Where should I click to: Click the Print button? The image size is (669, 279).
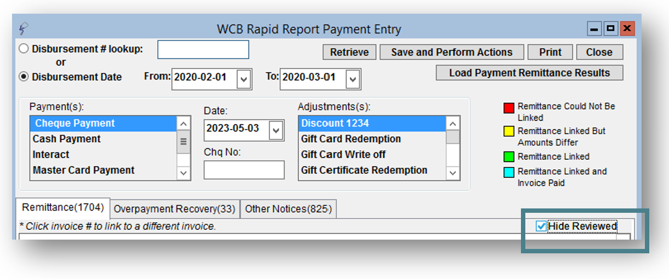coord(550,53)
